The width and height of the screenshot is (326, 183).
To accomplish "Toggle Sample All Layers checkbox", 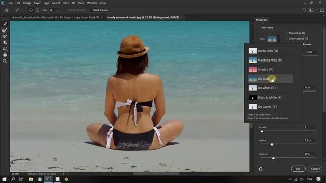I will point(76,10).
